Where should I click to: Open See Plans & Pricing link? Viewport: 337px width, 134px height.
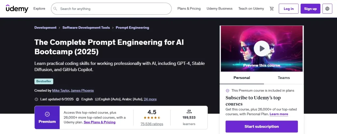99,122
